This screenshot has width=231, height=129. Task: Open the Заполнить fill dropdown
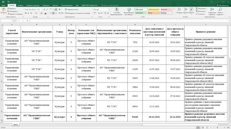coord(201,11)
